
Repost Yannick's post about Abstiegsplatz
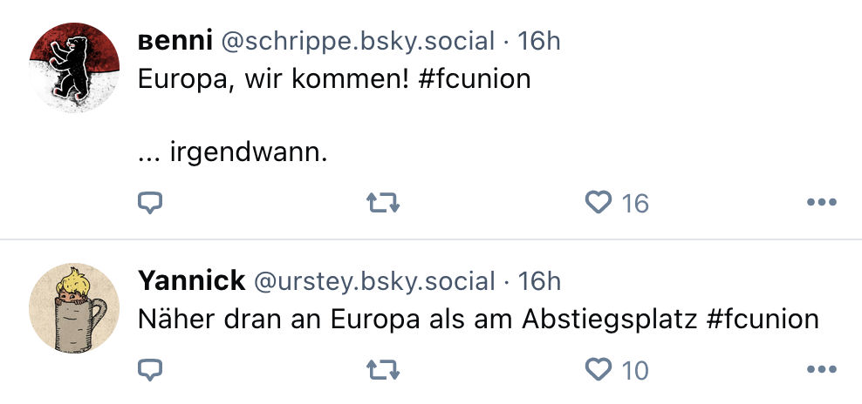(x=383, y=370)
